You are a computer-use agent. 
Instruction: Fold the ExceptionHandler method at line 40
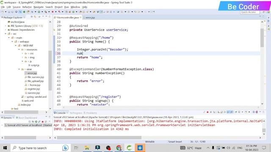click(x=61, y=69)
